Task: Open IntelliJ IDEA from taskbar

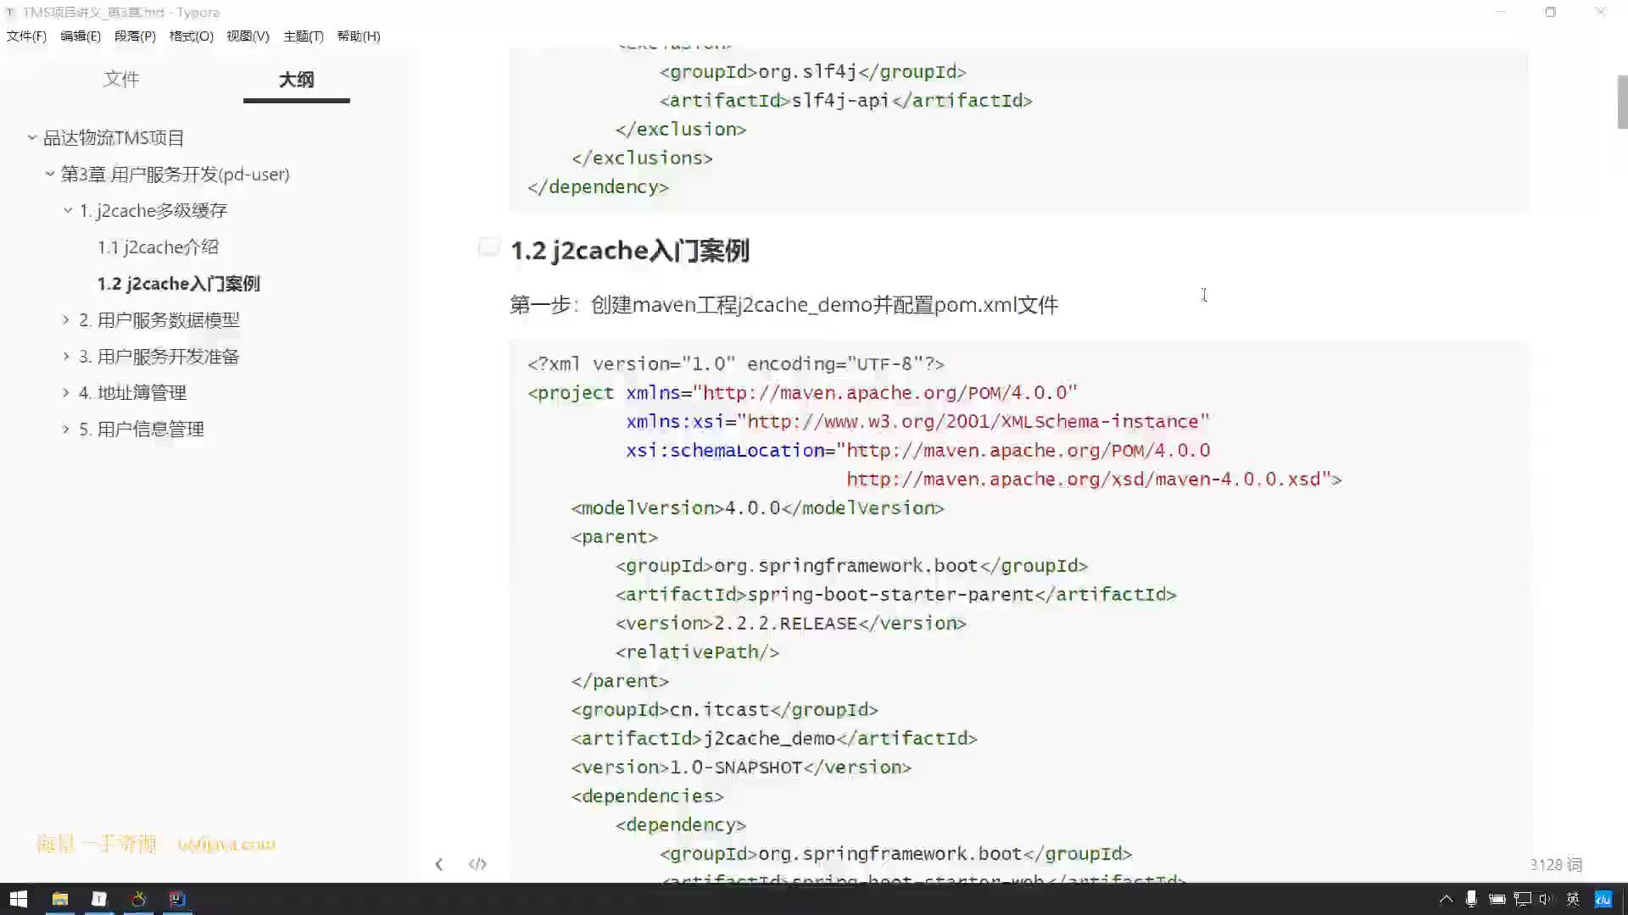Action: point(177,899)
